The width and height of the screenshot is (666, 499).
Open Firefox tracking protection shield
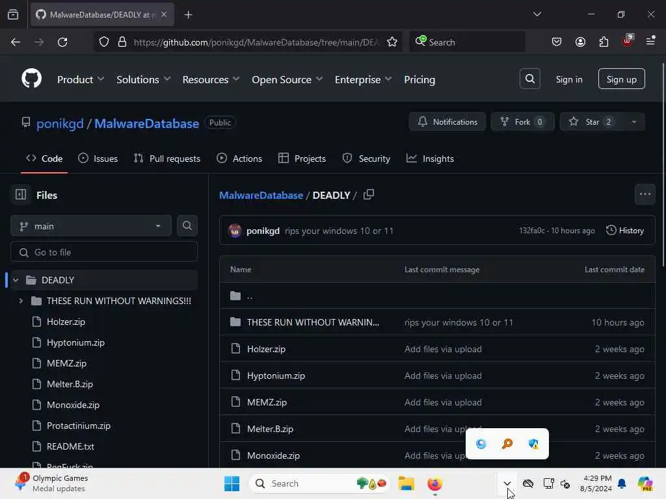pos(104,42)
